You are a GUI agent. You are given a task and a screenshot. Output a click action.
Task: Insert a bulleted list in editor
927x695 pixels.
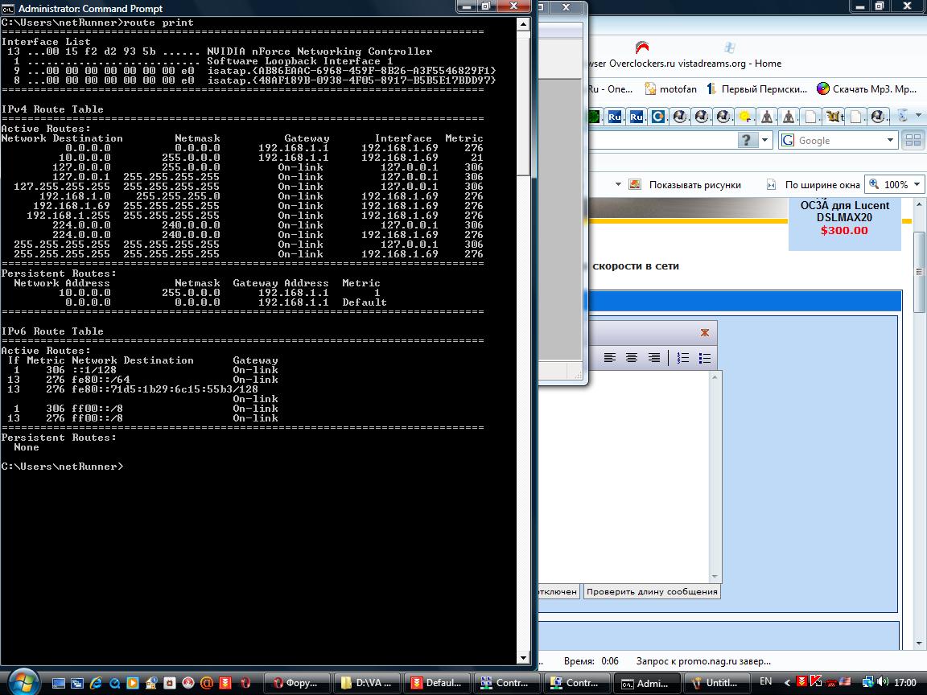coord(705,358)
